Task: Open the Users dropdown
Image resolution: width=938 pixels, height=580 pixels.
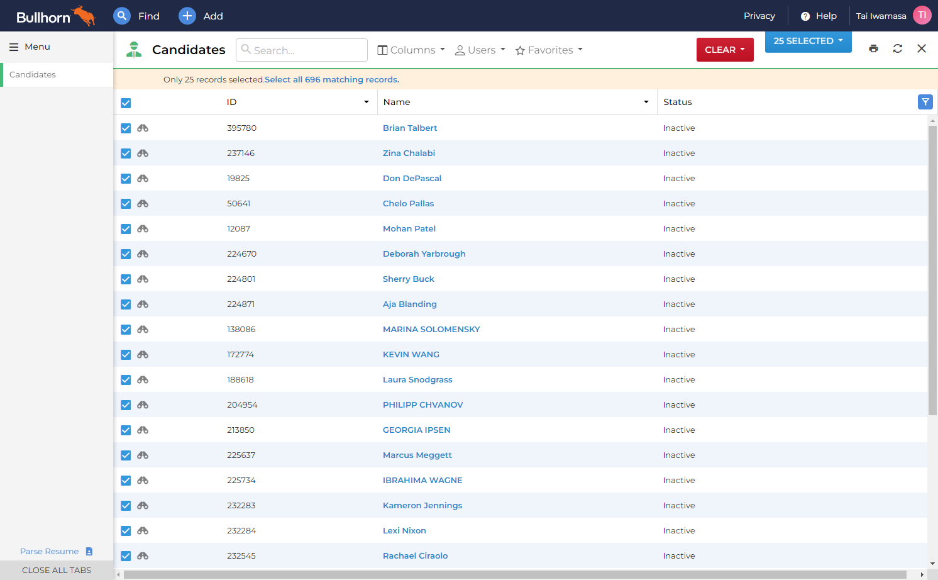Action: click(x=480, y=50)
